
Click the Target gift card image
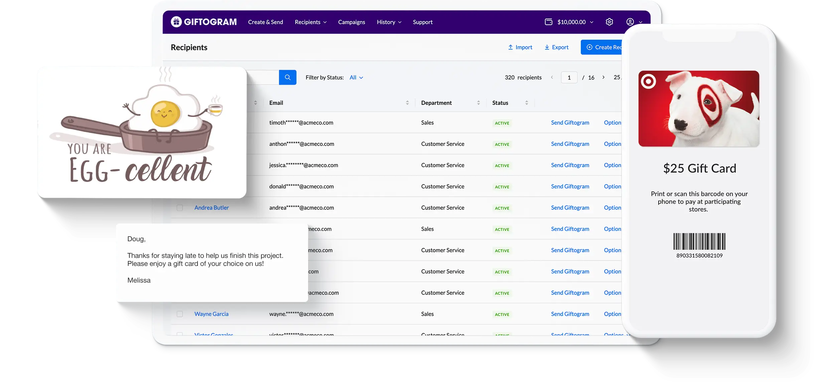(699, 109)
